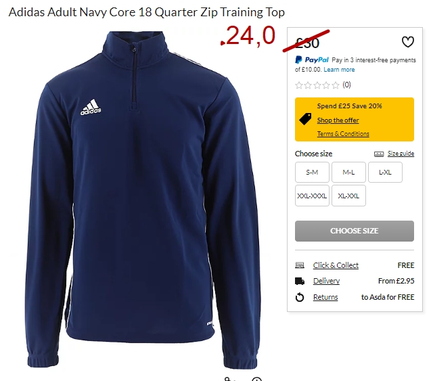Select size XXL-XXXL
This screenshot has height=381, width=431.
(x=312, y=196)
